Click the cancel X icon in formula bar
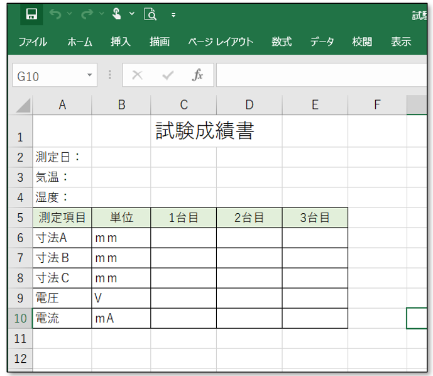The height and width of the screenshot is (376, 433). [138, 75]
